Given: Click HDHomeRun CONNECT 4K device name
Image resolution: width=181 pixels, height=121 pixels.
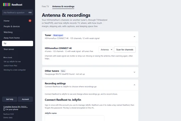Looking at the screenshot, I should click(x=58, y=48).
